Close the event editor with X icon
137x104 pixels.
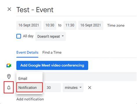pos(9,9)
